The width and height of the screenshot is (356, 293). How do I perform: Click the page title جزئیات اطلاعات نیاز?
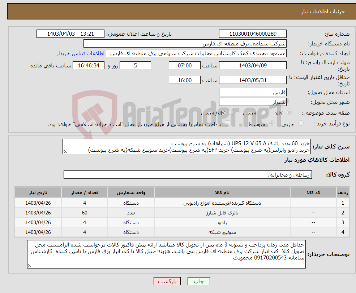point(323,11)
